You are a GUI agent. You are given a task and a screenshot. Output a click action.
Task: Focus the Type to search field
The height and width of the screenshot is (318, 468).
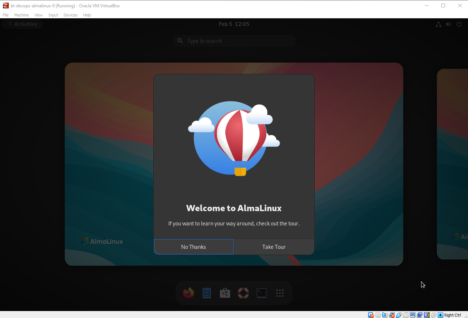[x=234, y=41]
